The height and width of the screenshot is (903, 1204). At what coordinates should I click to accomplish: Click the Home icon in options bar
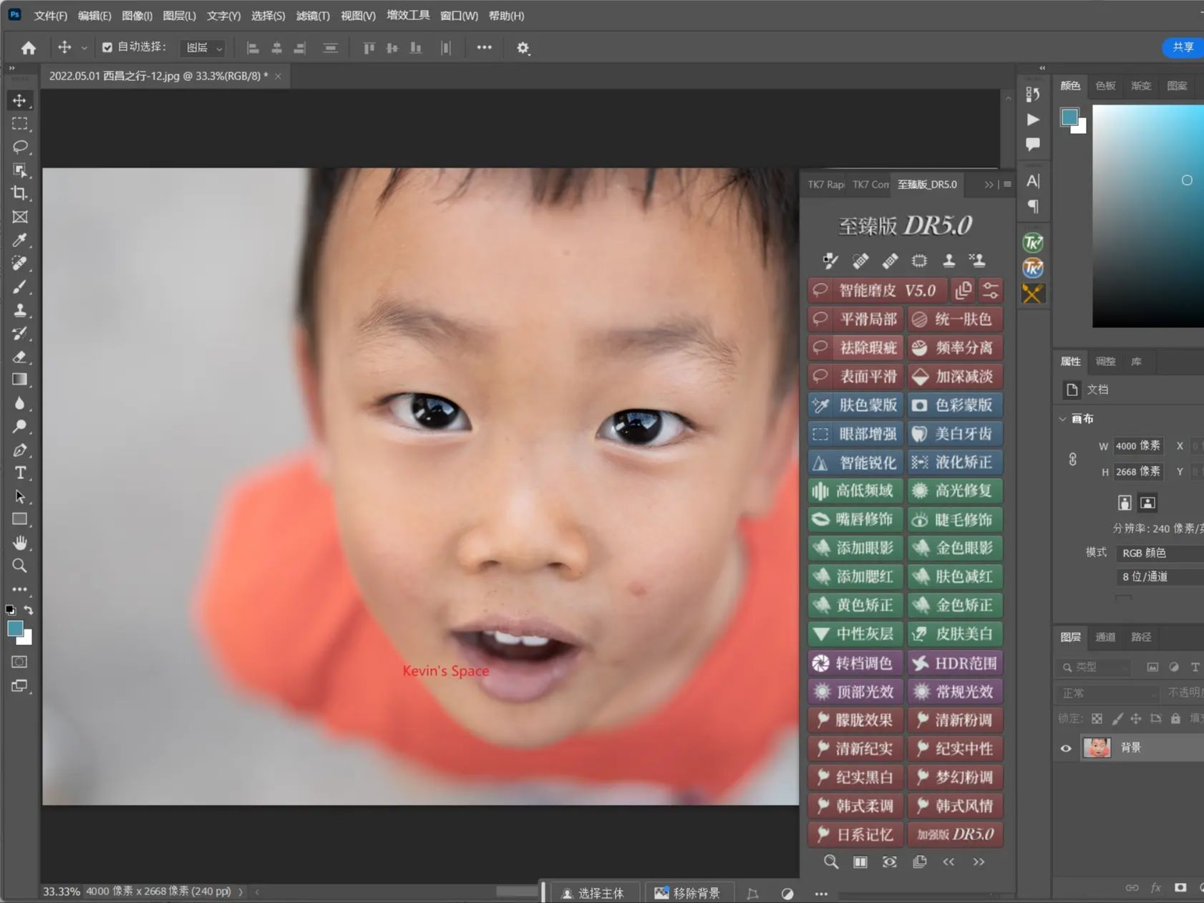(29, 48)
